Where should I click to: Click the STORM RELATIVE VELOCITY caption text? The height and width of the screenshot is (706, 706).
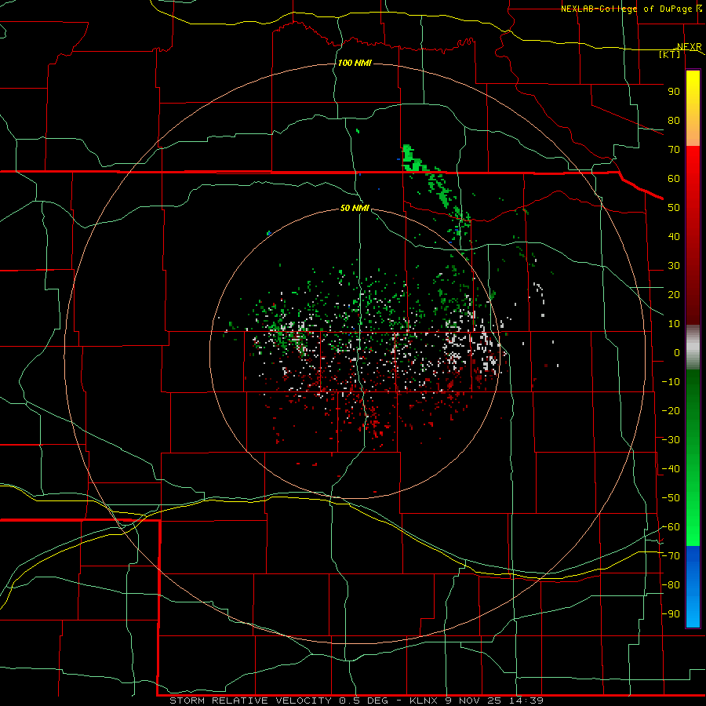(252, 701)
